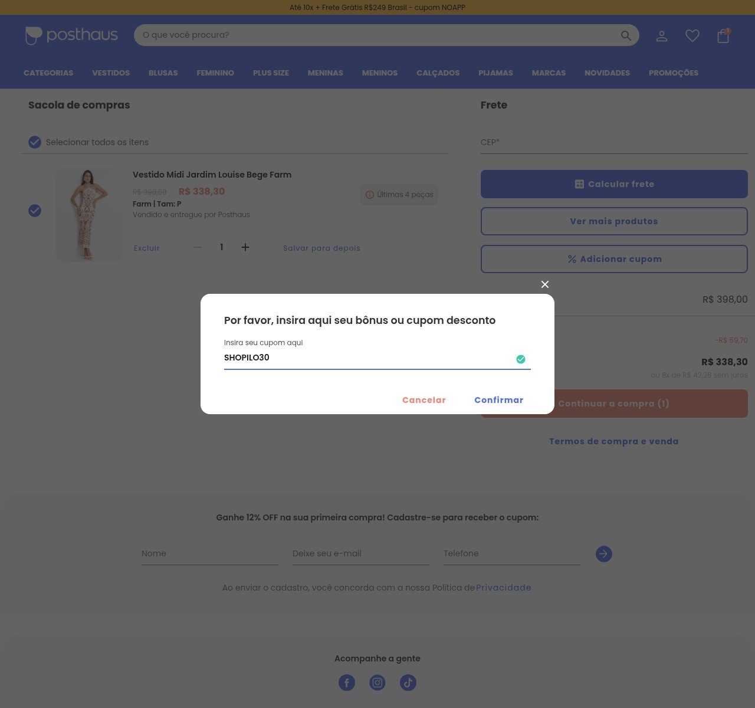Image resolution: width=755 pixels, height=708 pixels.
Task: Click the R$ 338,30 item price
Action: 202,192
